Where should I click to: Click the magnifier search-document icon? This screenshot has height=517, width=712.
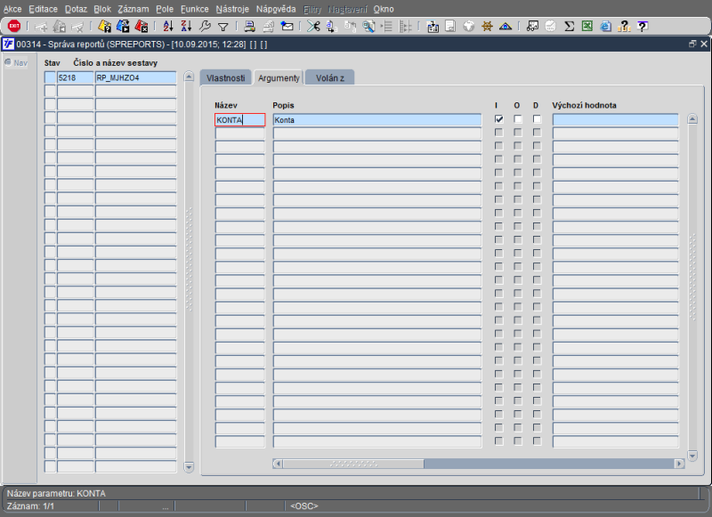368,27
